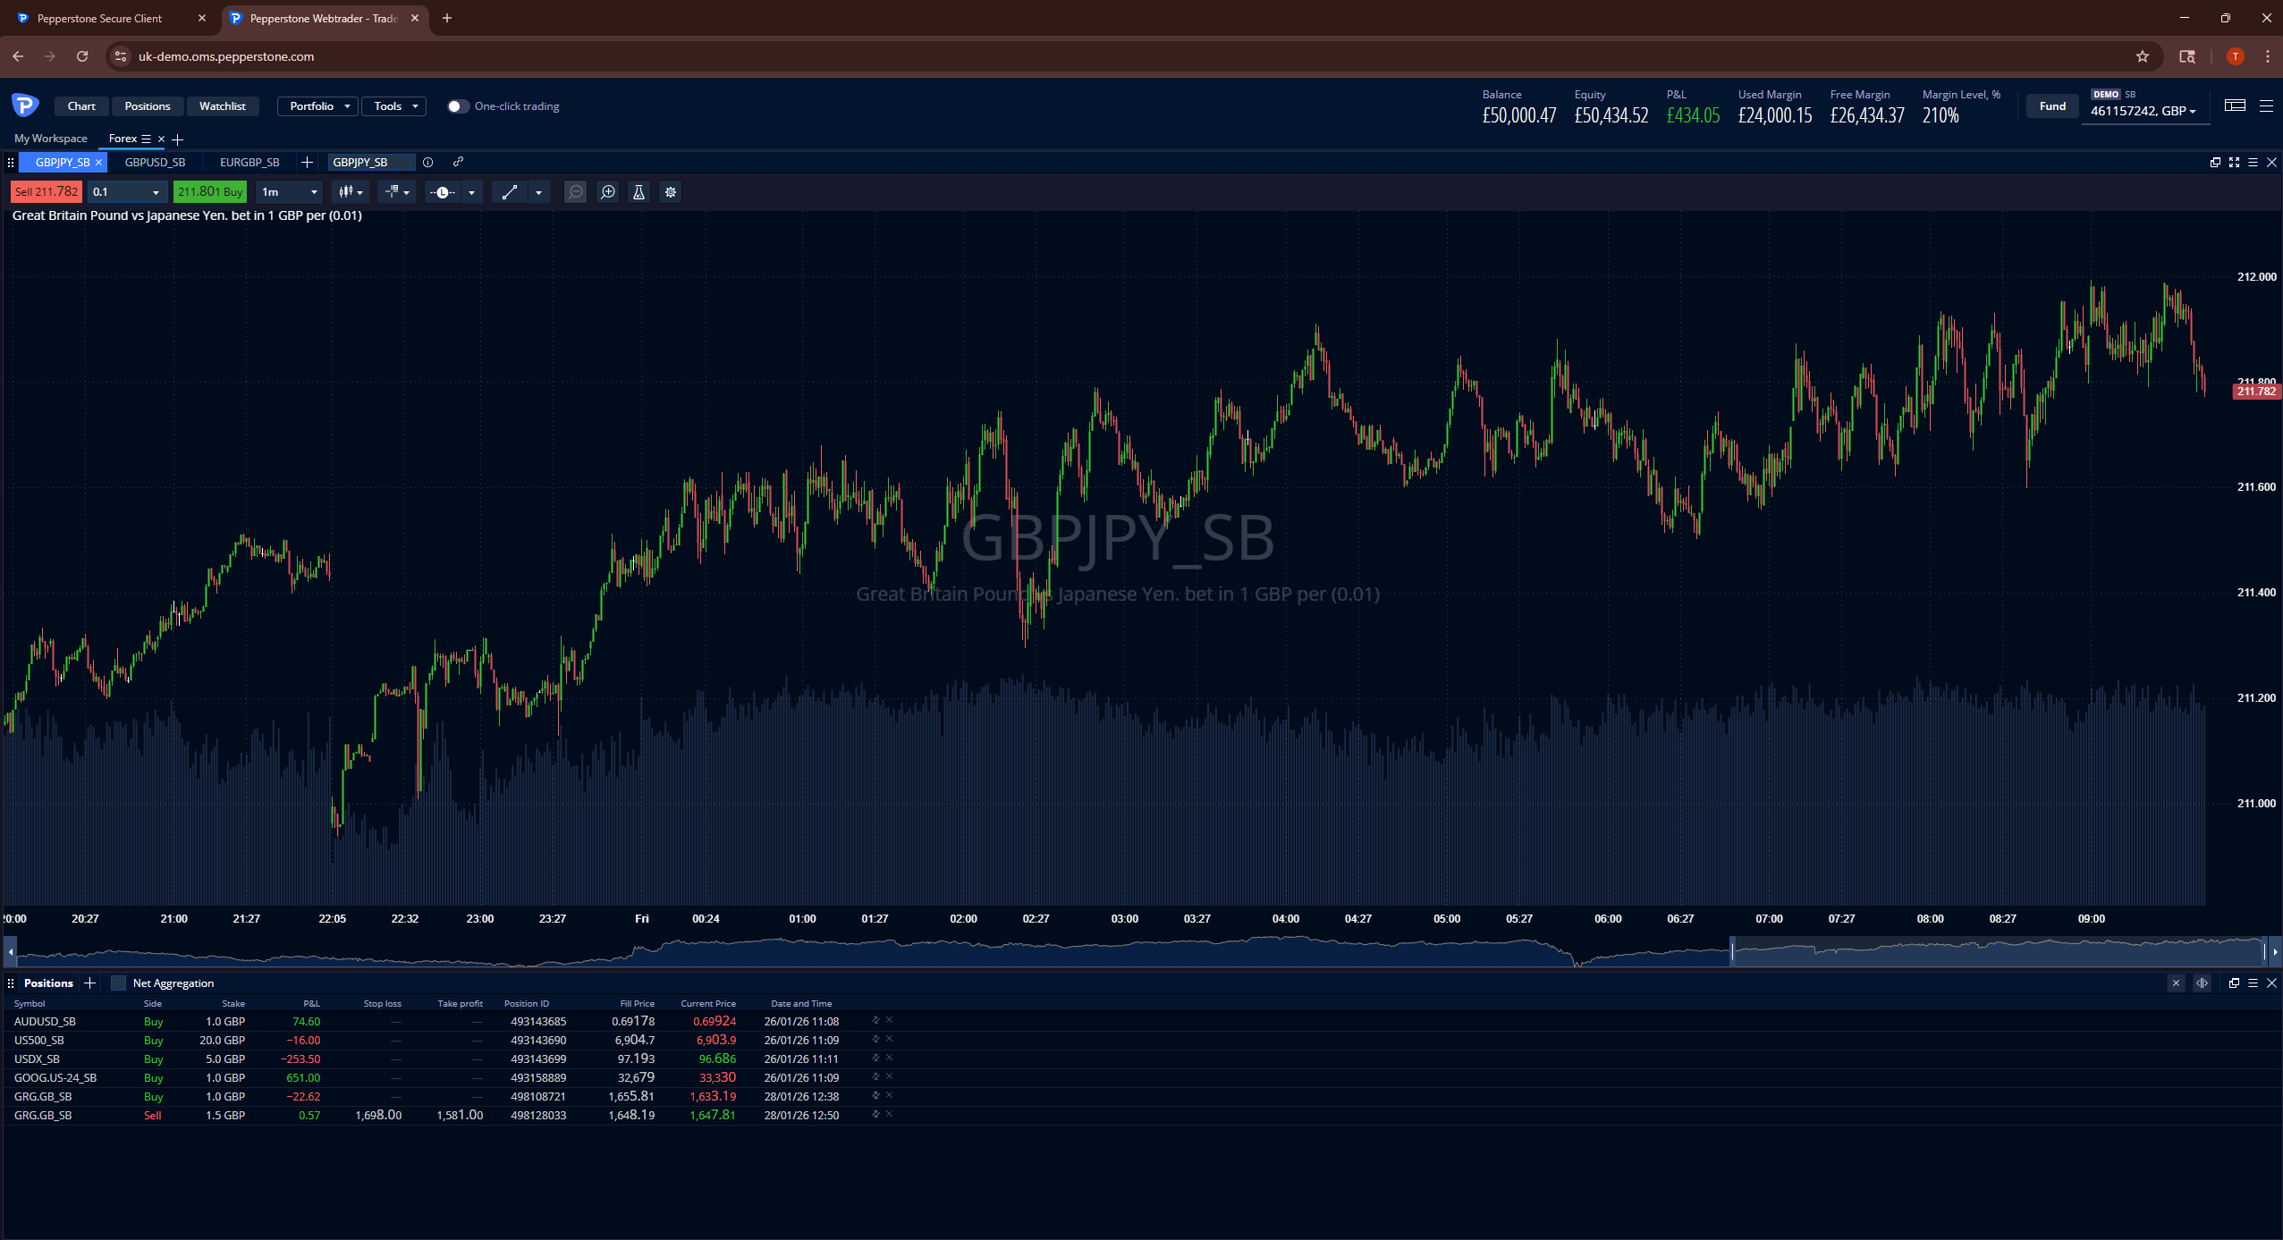Detach the chart panel into new window

tap(2215, 162)
